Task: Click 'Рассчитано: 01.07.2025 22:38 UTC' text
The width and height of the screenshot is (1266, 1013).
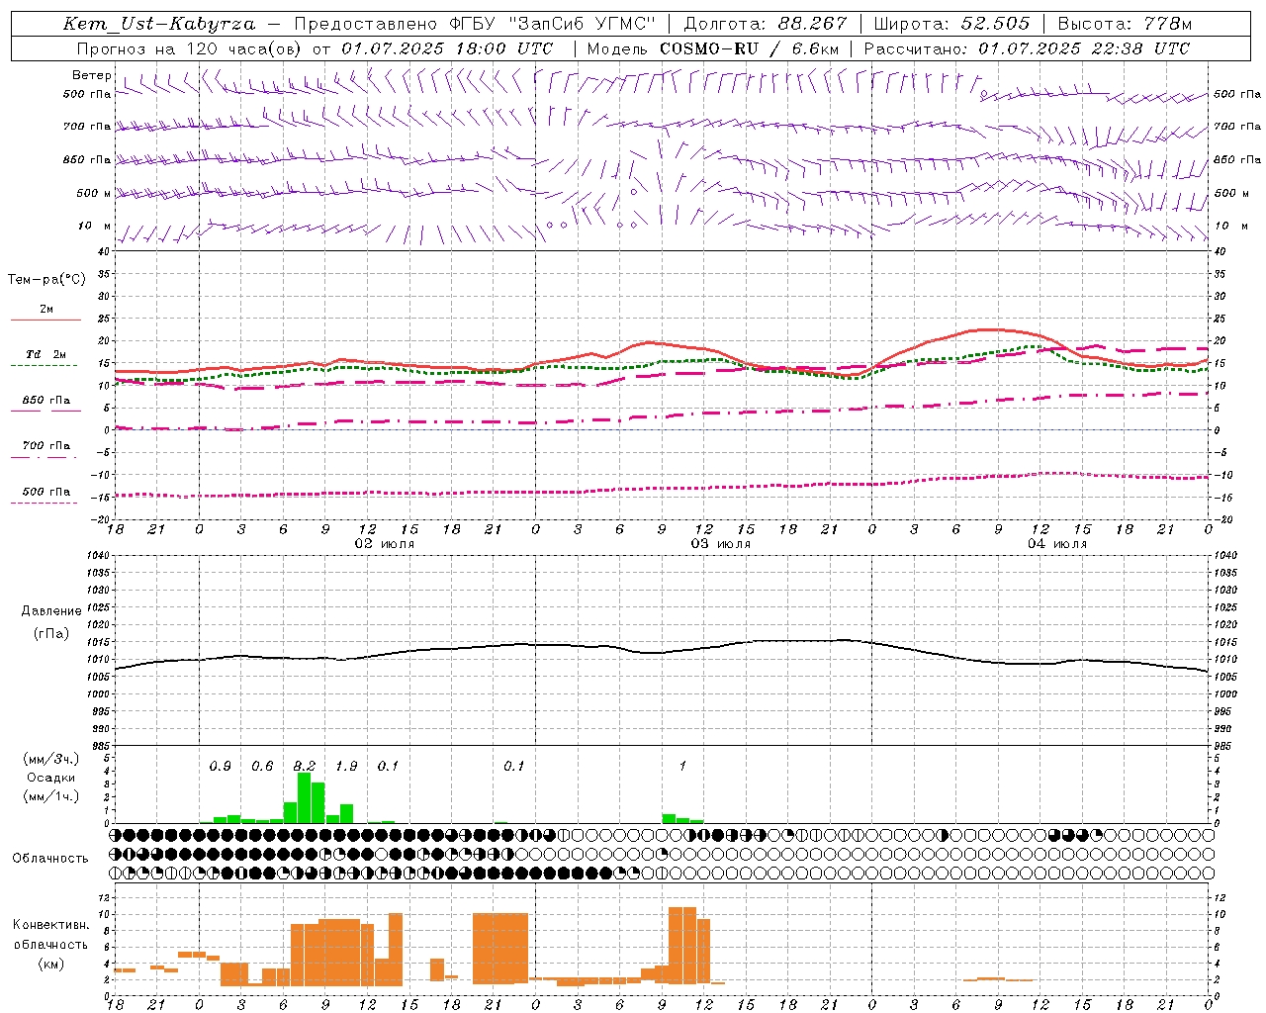Action: coord(1027,48)
